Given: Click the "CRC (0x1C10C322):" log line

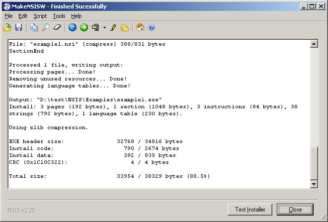Looking at the screenshot, I should 89,162.
